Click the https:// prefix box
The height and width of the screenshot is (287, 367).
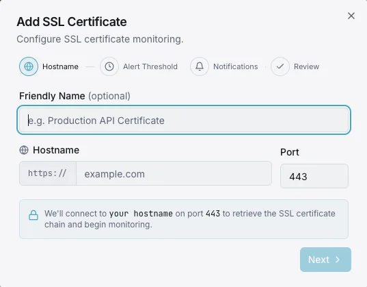tap(48, 174)
